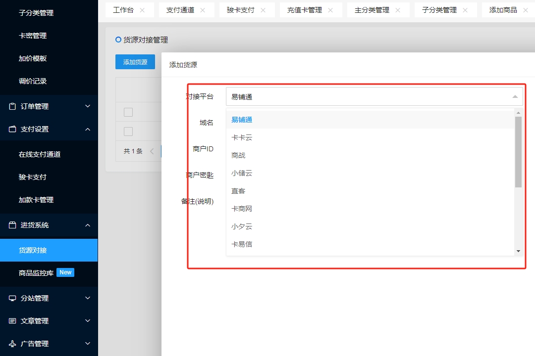Viewport: 535px width, 356px height.
Task: Click the 广告管理 icon in sidebar
Action: 12,344
